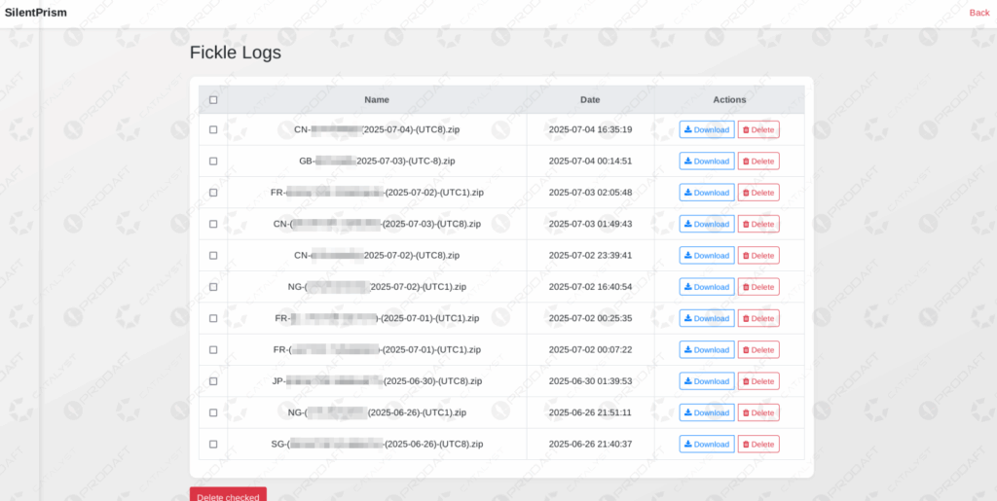Image resolution: width=997 pixels, height=501 pixels.
Task: Tick checkbox of JP log dated 2025-06-30 01:39:53
Action: [x=213, y=381]
